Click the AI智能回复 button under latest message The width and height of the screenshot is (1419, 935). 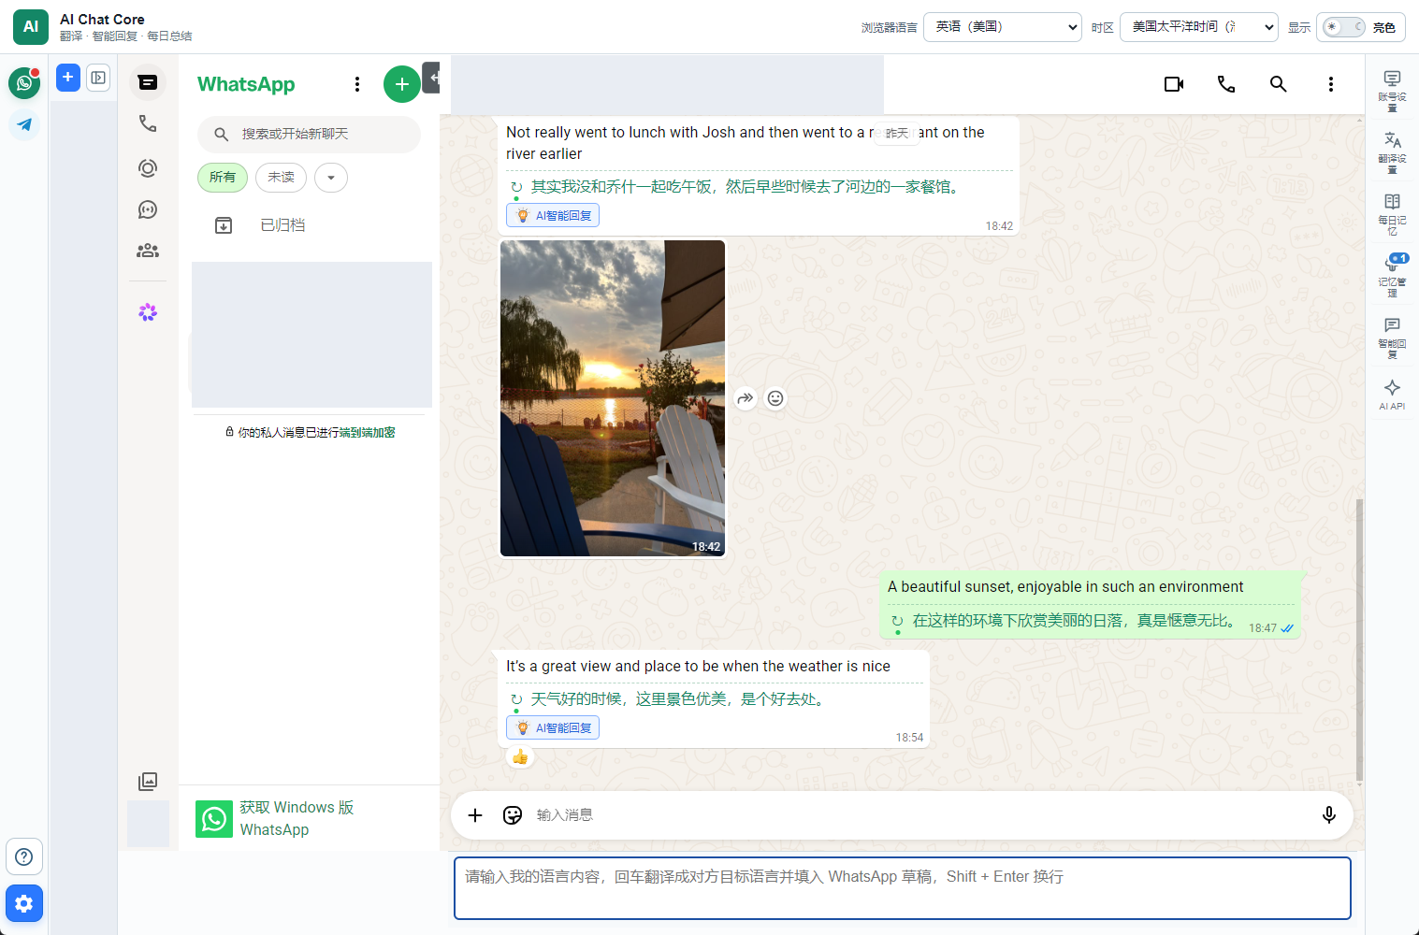coord(553,727)
